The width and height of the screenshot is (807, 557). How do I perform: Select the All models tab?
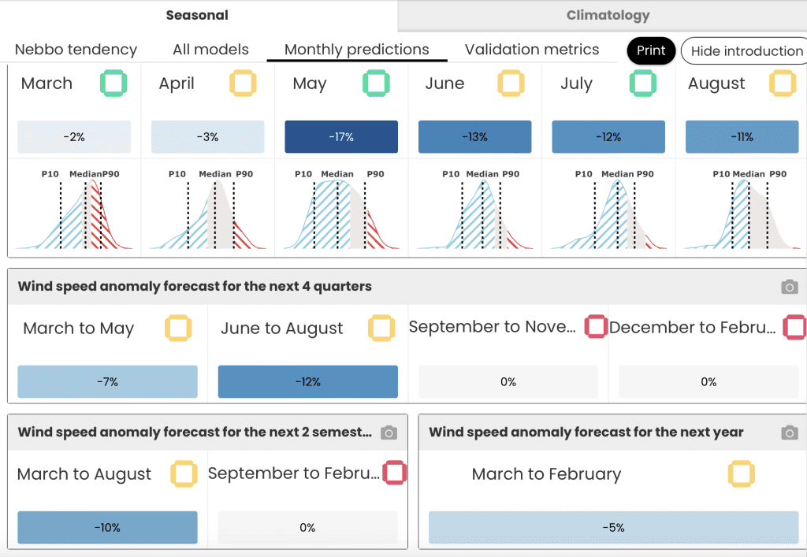click(x=210, y=50)
